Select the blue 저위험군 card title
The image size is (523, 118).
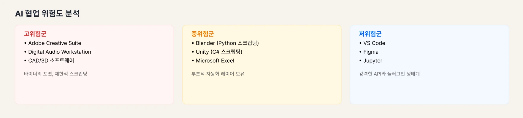(x=370, y=34)
